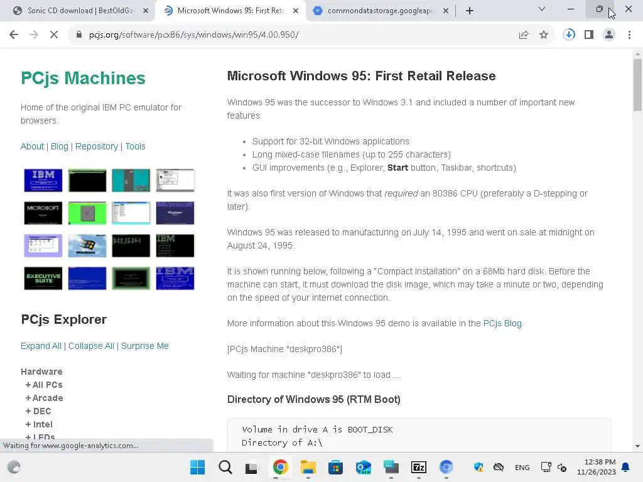Open File Explorer from taskbar
Screen dimensions: 643x482
click(308, 467)
